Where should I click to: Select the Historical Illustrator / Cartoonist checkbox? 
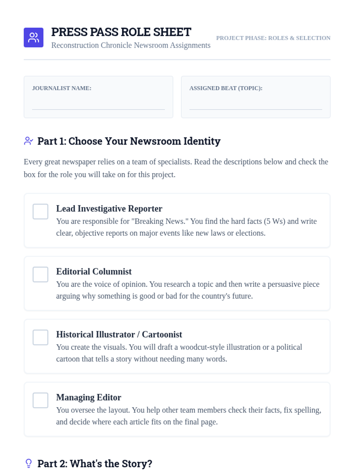(x=40, y=337)
